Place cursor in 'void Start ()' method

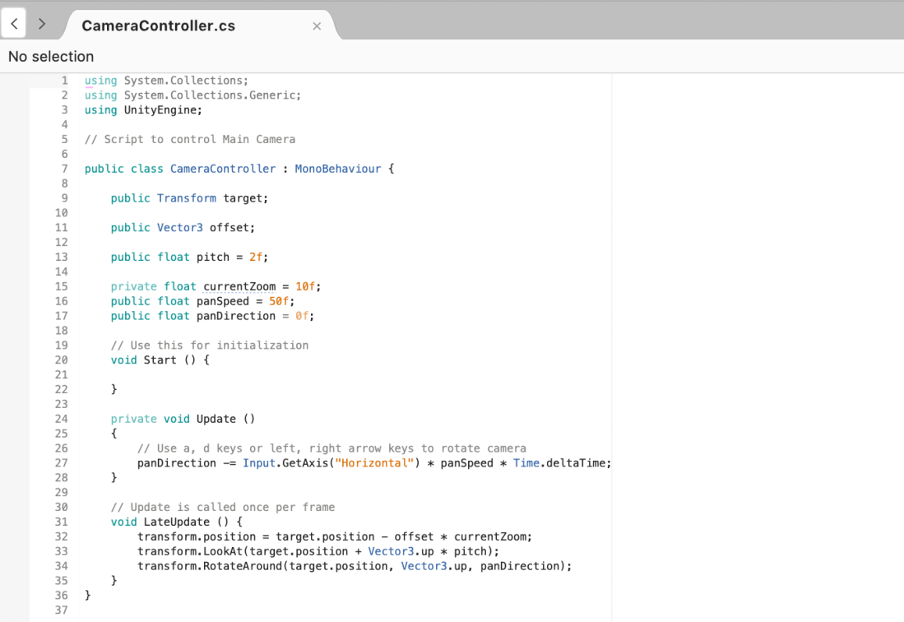[x=160, y=360]
